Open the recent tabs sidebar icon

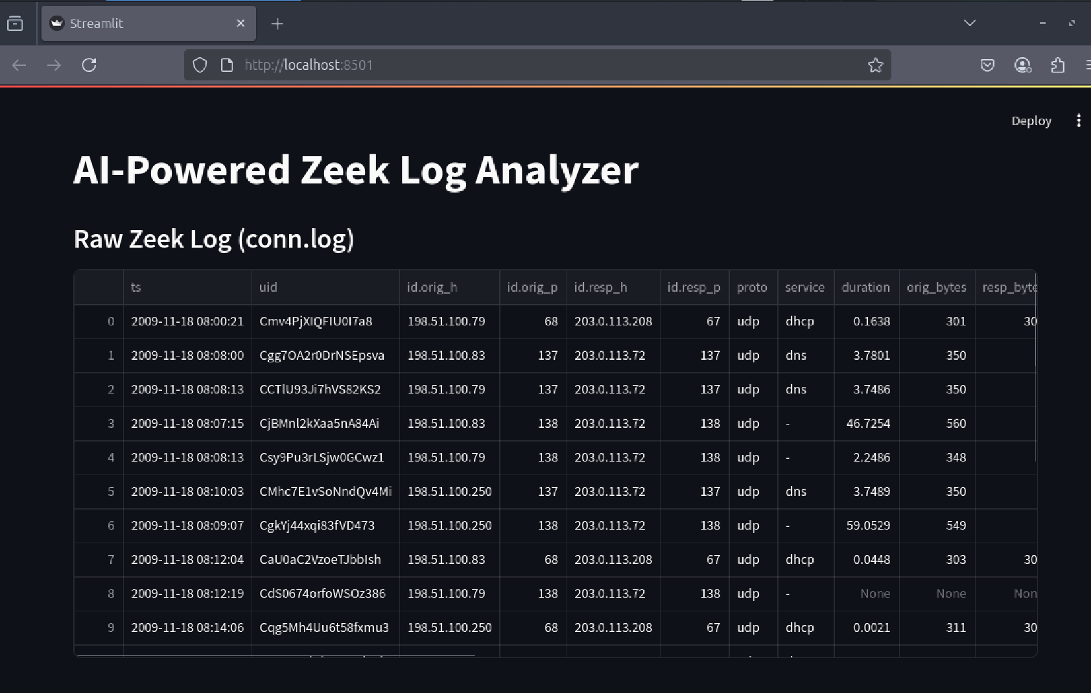pos(15,24)
